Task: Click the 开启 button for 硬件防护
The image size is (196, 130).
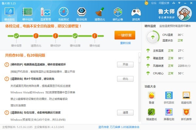Action: [125, 64]
